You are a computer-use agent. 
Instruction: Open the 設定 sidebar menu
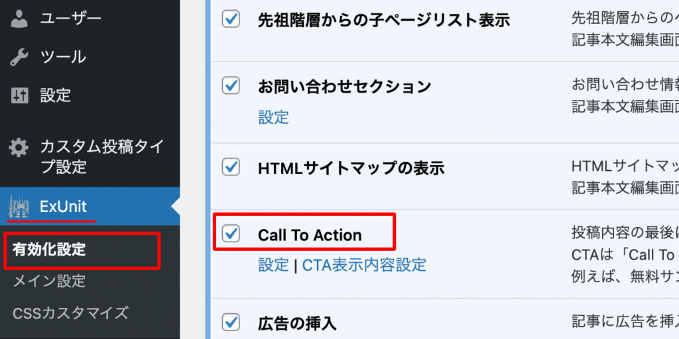click(x=55, y=95)
